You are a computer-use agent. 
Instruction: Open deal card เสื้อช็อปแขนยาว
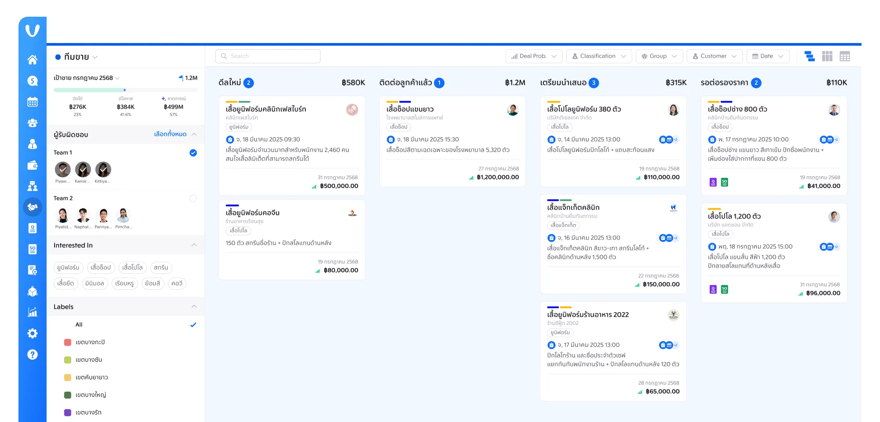click(x=452, y=141)
